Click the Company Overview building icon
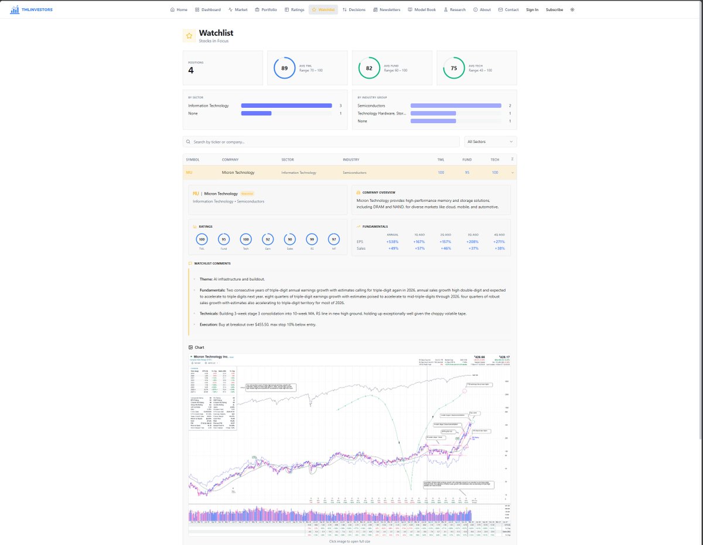This screenshot has width=703, height=545. click(x=359, y=193)
